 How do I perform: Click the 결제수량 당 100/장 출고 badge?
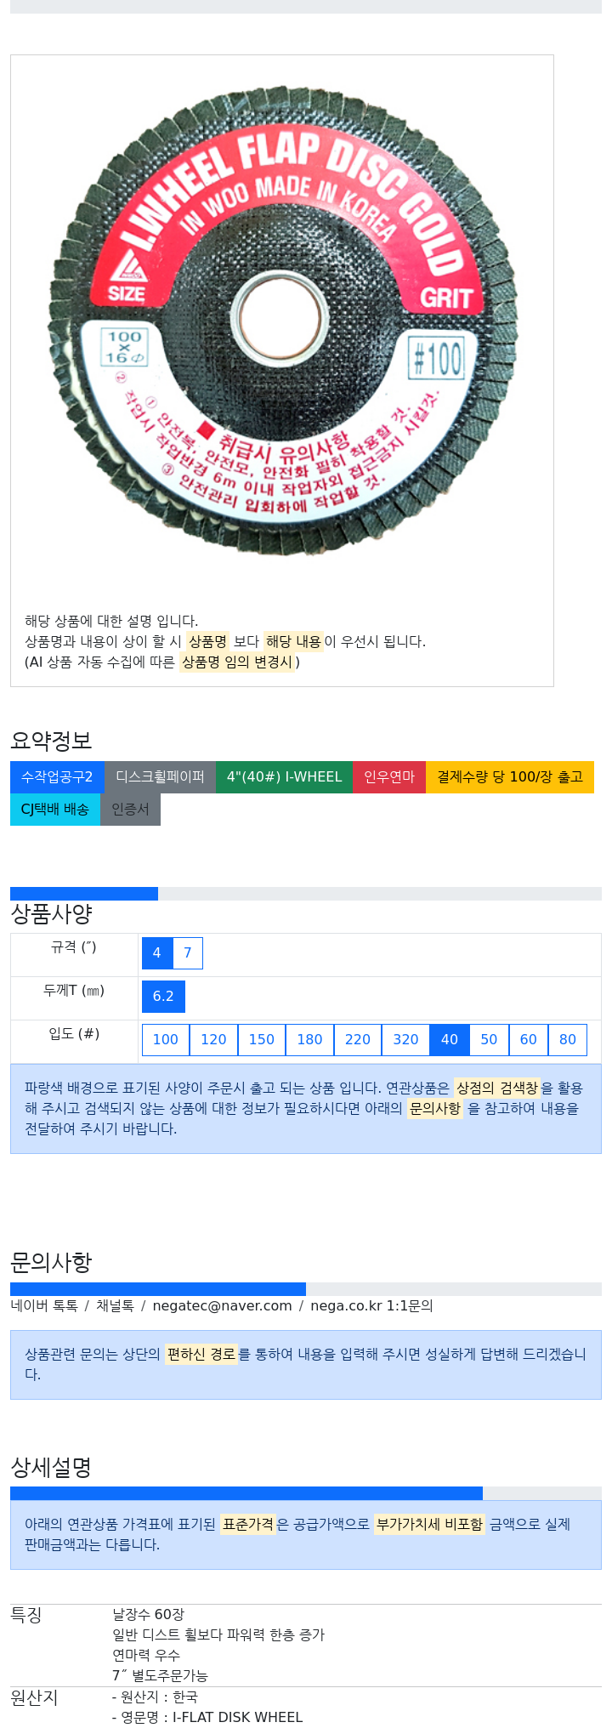[510, 777]
